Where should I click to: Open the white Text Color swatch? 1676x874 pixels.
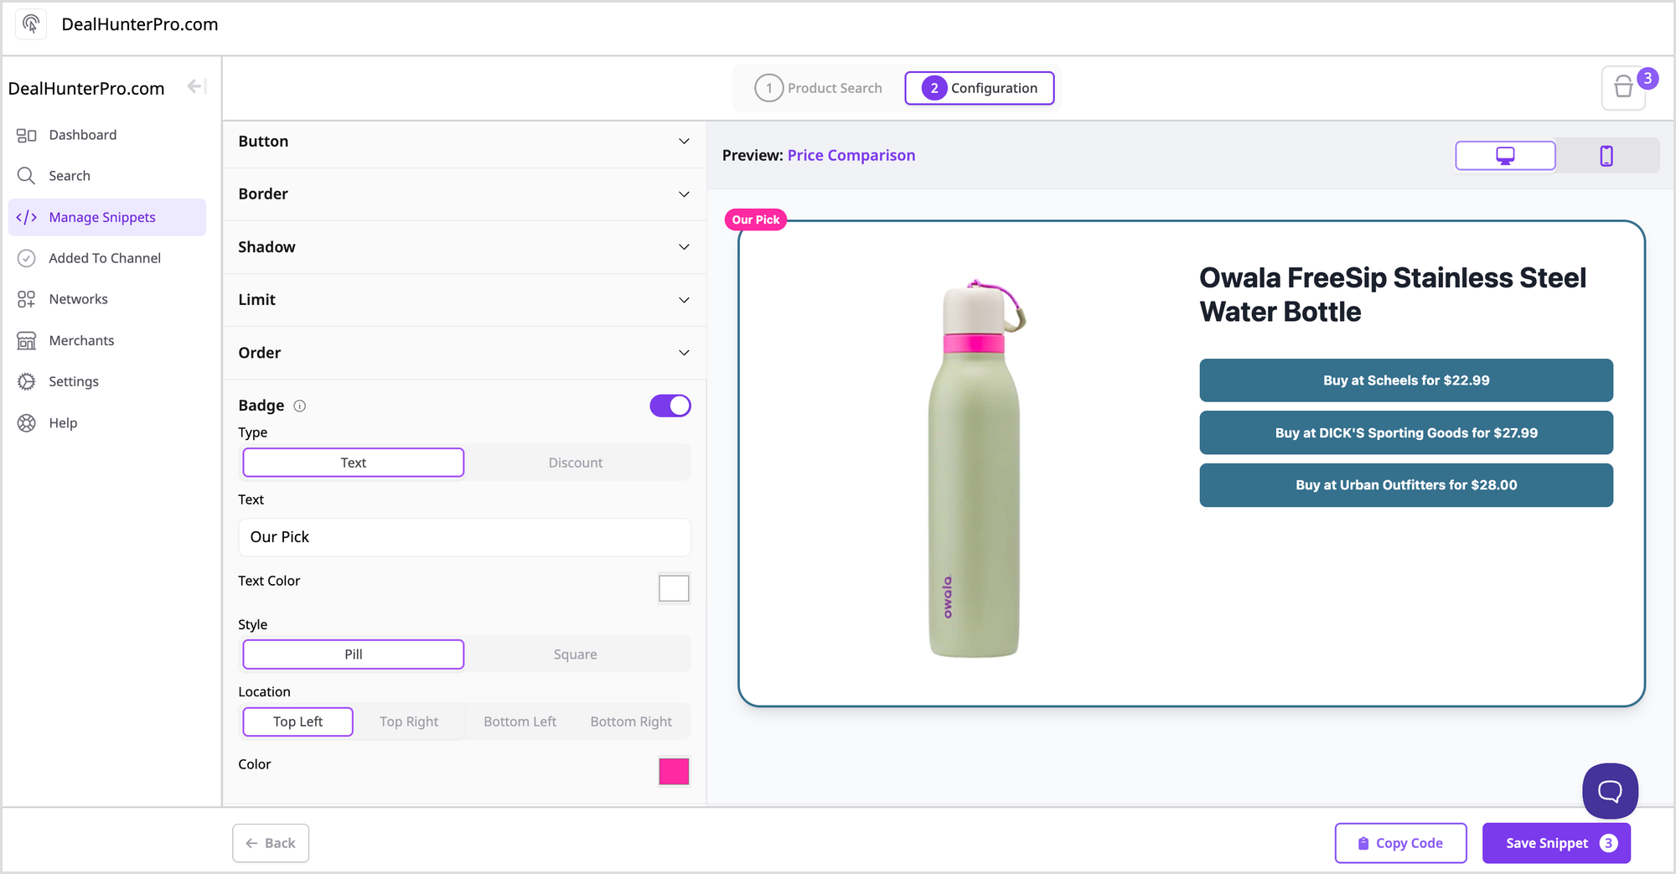pyautogui.click(x=674, y=588)
